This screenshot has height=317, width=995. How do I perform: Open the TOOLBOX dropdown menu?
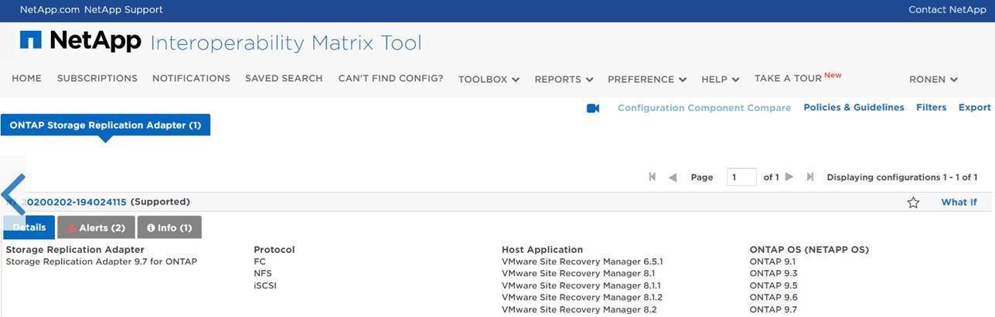(489, 79)
